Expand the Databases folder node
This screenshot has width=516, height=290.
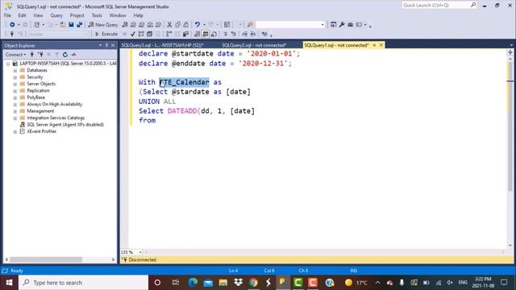click(x=15, y=70)
